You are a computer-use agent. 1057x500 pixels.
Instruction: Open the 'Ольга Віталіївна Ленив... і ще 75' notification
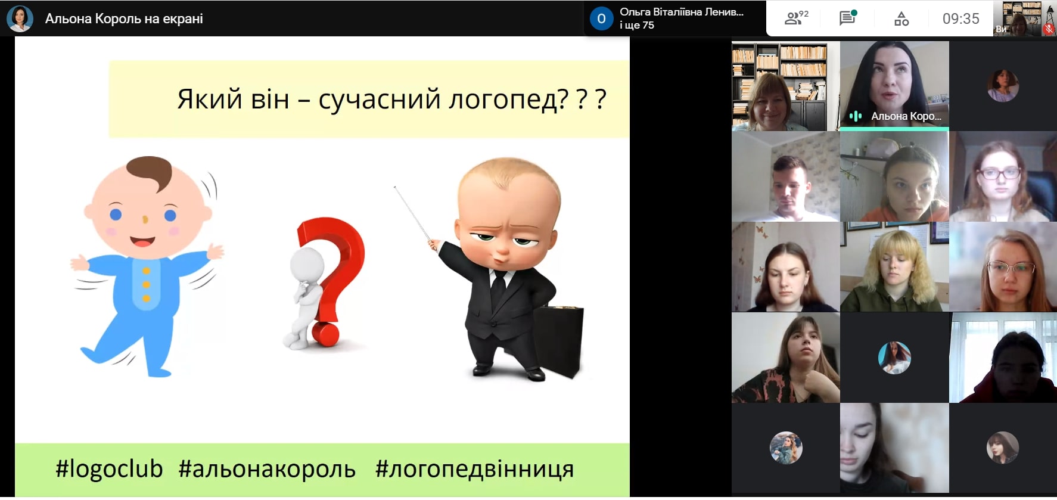click(681, 18)
